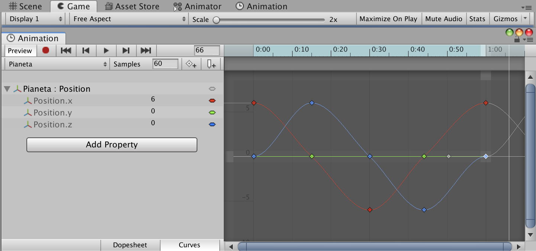Switch to the top Animation tab
The height and width of the screenshot is (251, 536).
click(261, 6)
